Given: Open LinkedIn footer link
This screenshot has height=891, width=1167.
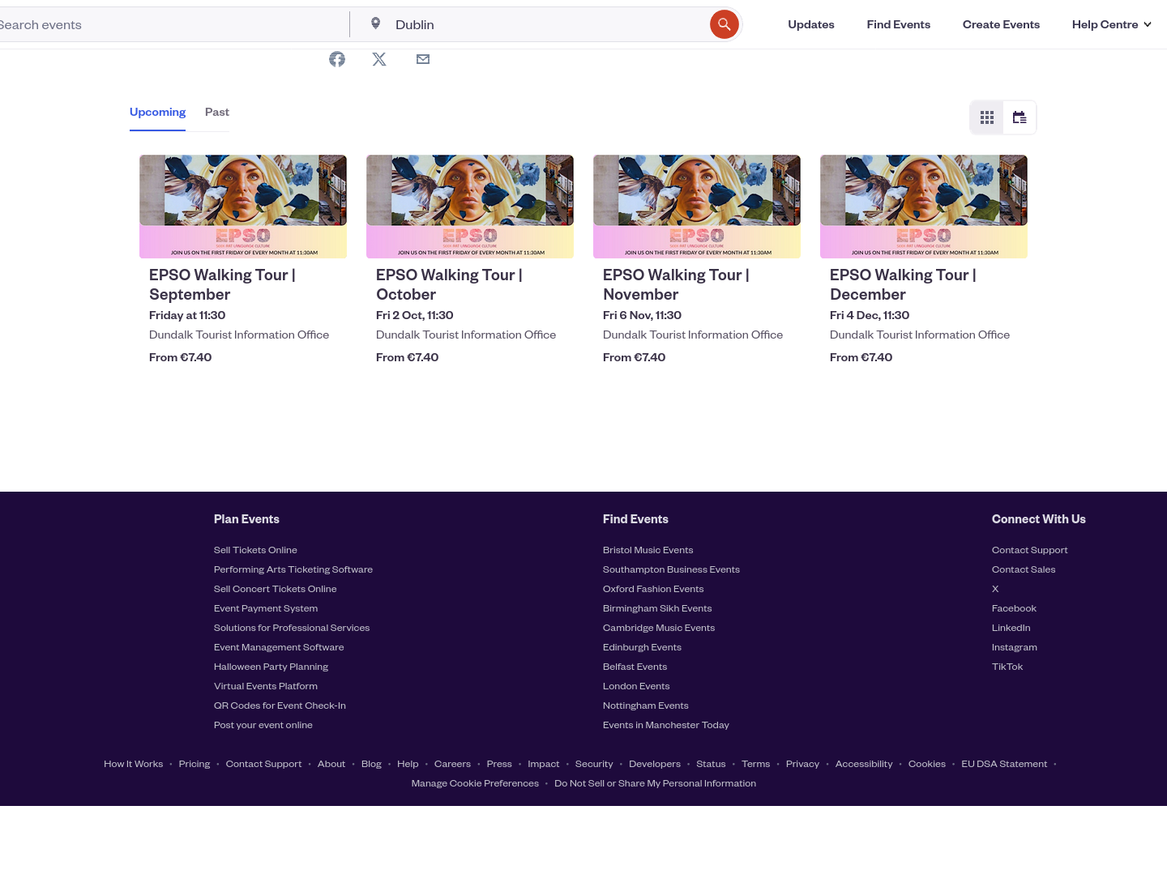Looking at the screenshot, I should pos(1011,628).
